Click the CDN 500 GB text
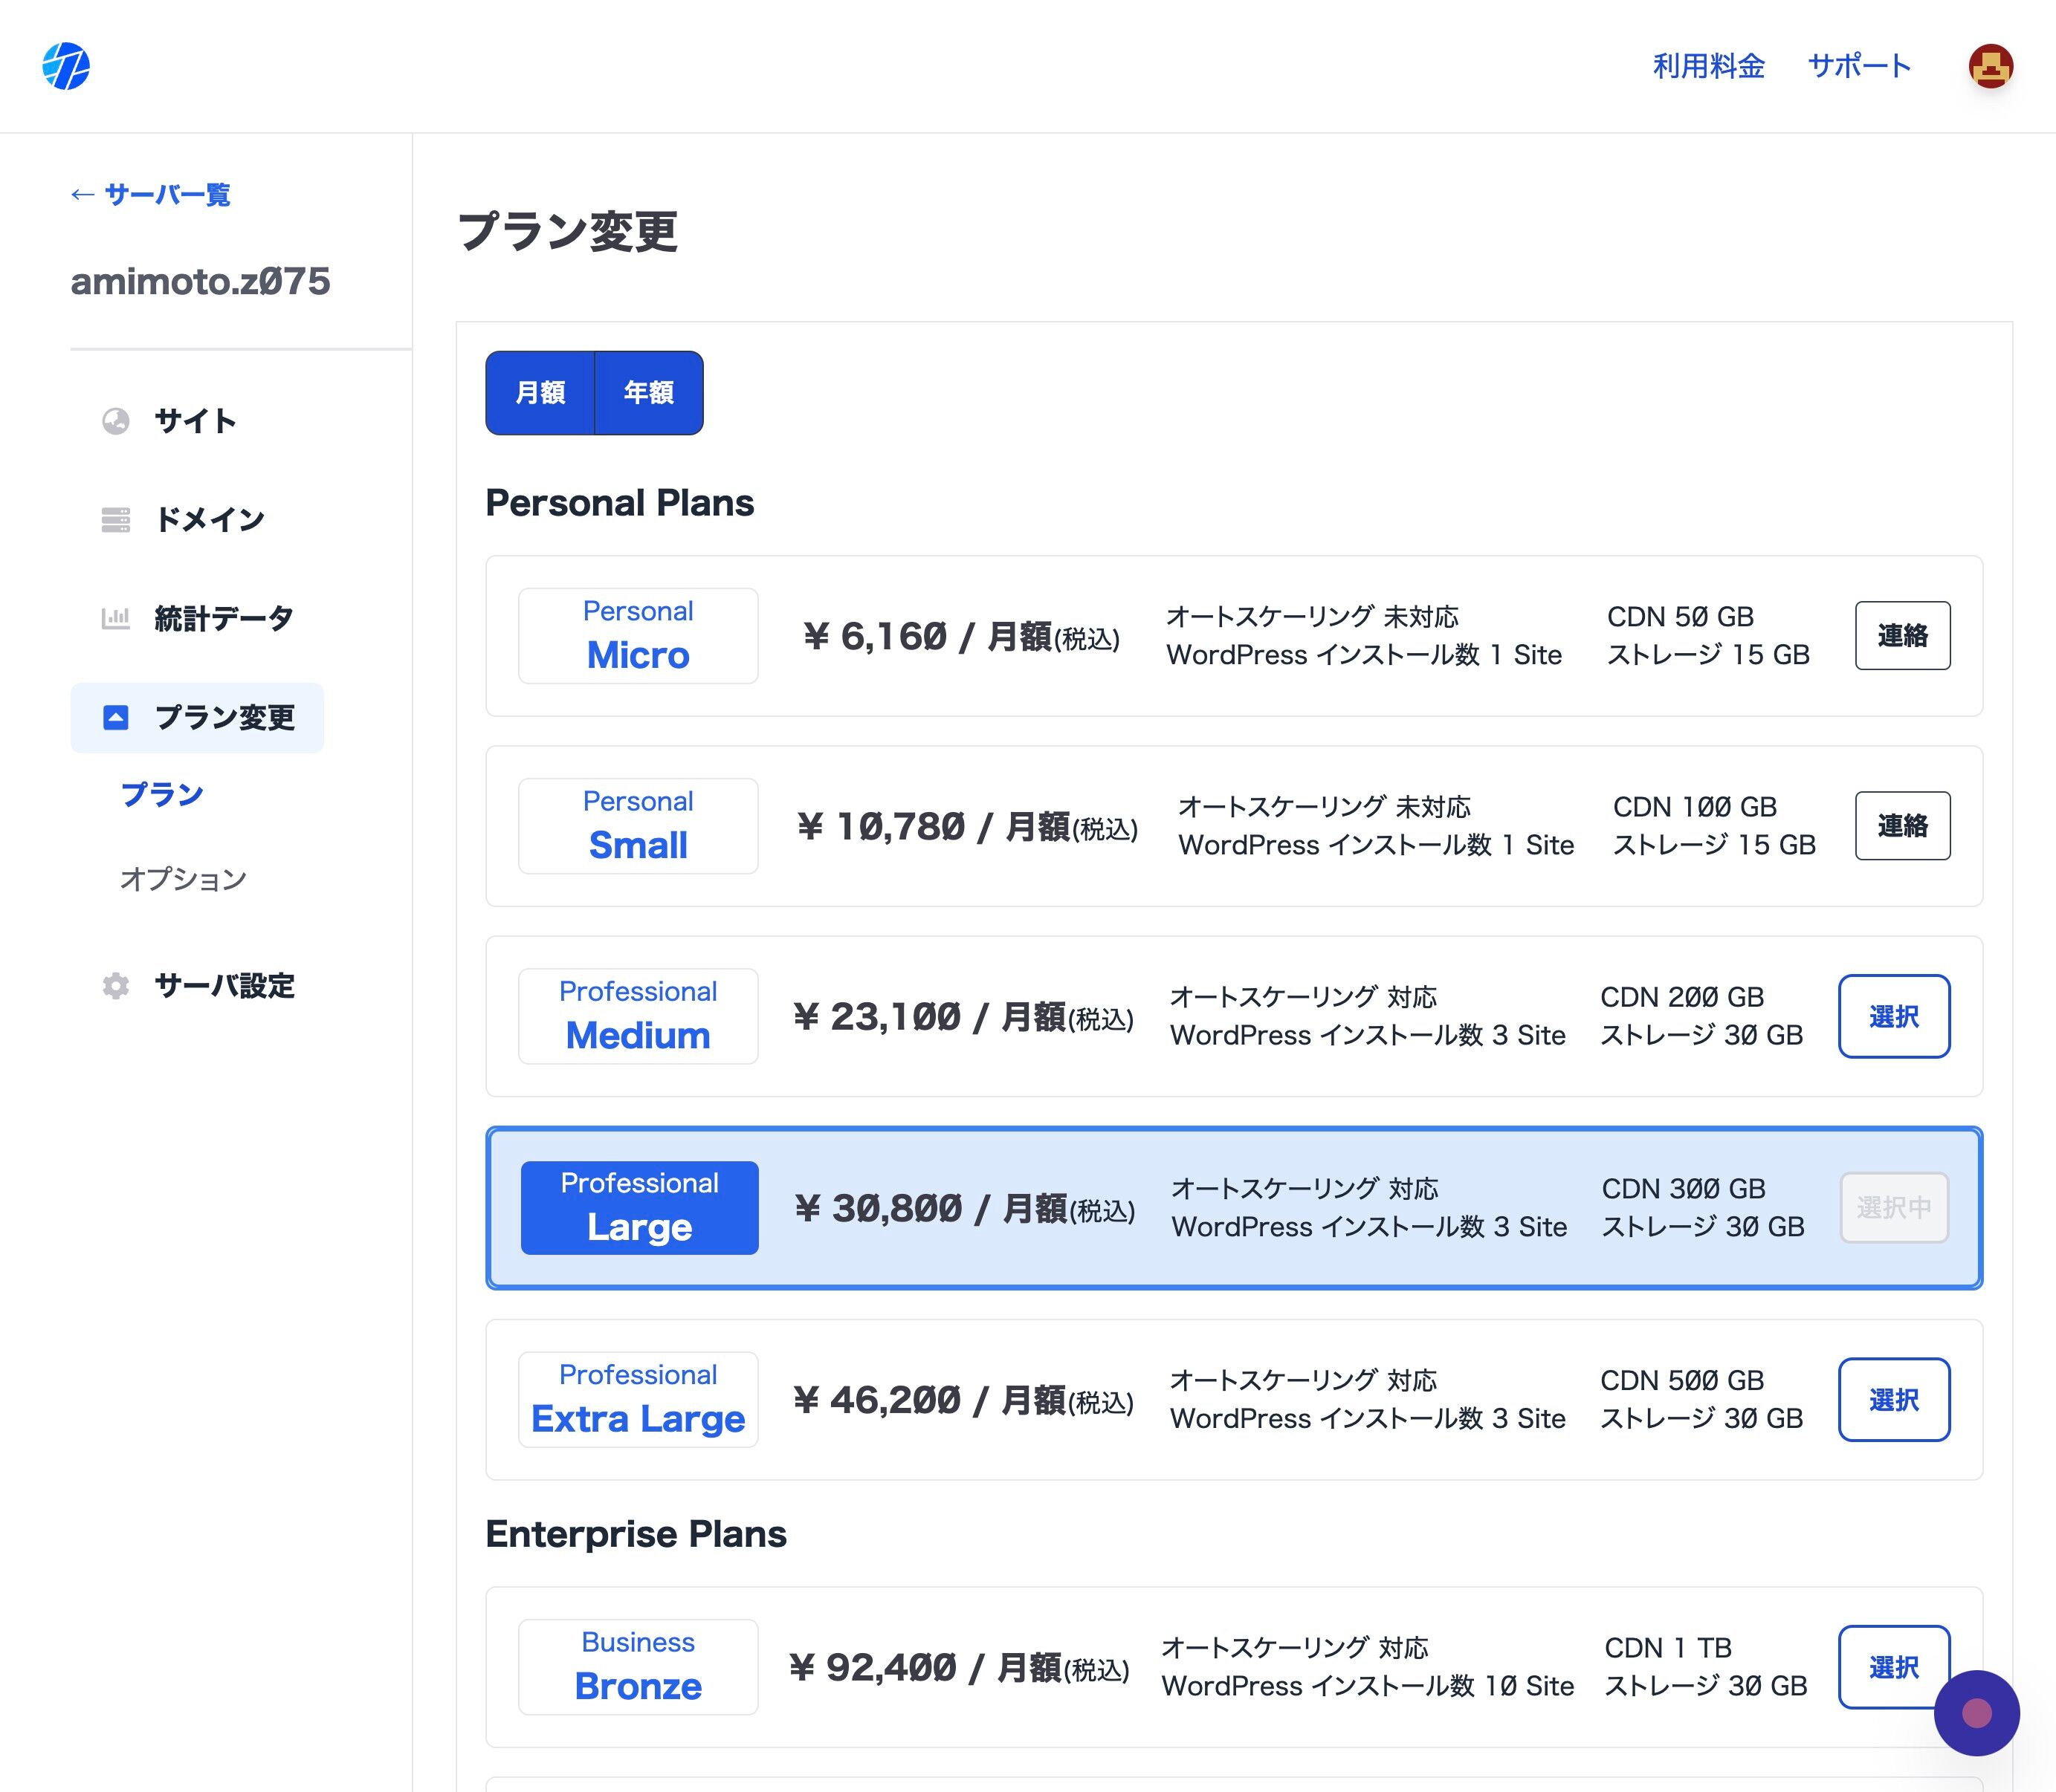The height and width of the screenshot is (1792, 2056). pyautogui.click(x=1682, y=1380)
